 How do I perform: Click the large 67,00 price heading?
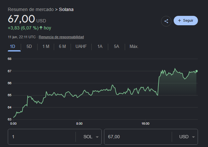click(21, 19)
